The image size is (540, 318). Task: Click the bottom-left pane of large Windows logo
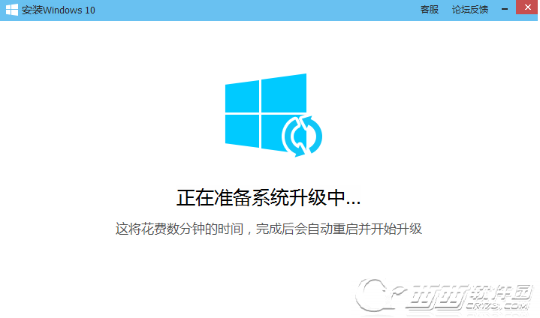242,131
